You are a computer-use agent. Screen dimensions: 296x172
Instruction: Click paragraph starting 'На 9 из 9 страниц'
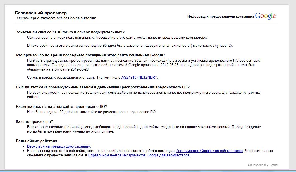pos(144,65)
